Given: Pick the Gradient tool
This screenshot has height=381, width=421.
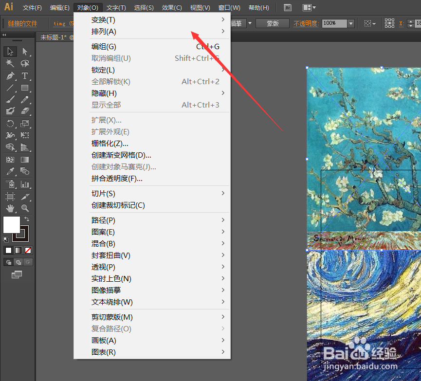Looking at the screenshot, I should (25, 160).
